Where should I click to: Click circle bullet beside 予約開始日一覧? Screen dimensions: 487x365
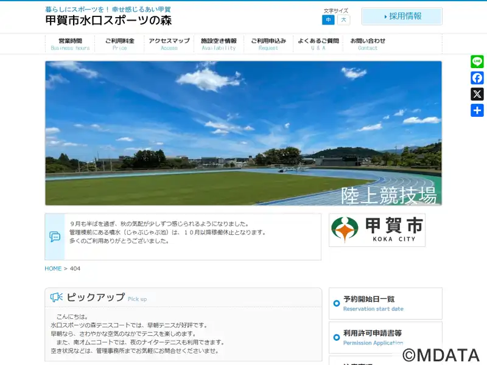tap(337, 303)
